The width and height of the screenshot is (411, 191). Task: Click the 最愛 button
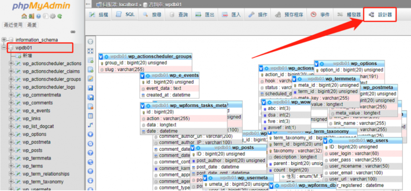pyautogui.click(x=32, y=25)
